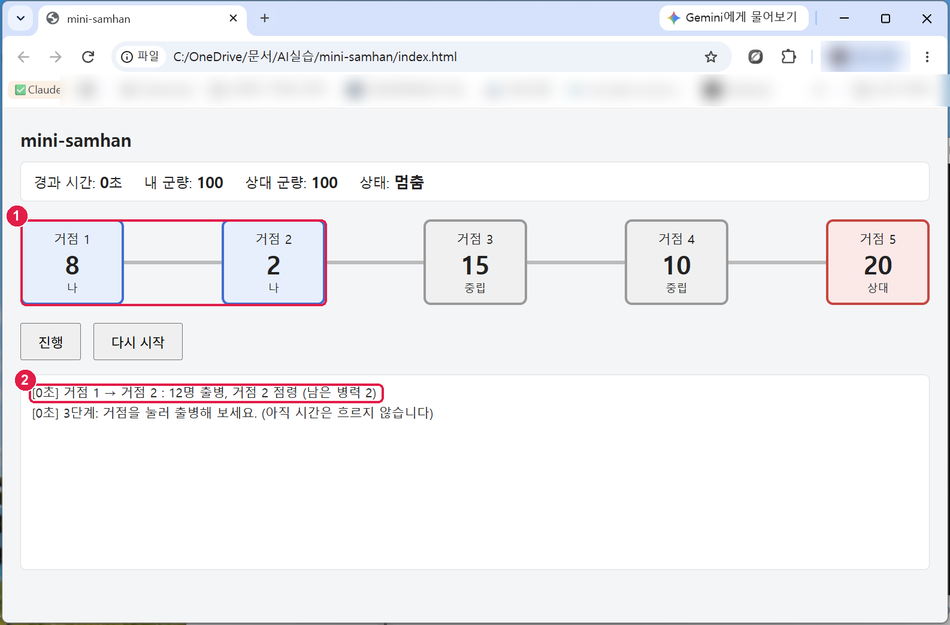Click the 경과 시간 0초 status text
This screenshot has width=950, height=625.
point(78,182)
